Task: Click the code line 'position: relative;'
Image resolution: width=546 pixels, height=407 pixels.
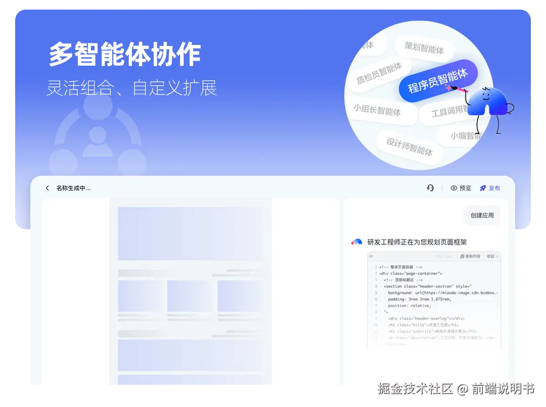Action: pyautogui.click(x=409, y=306)
